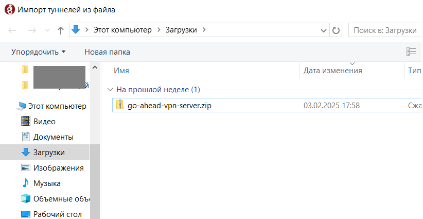Refresh the Загрузки folder view
This screenshot has height=219, width=423.
(336, 30)
